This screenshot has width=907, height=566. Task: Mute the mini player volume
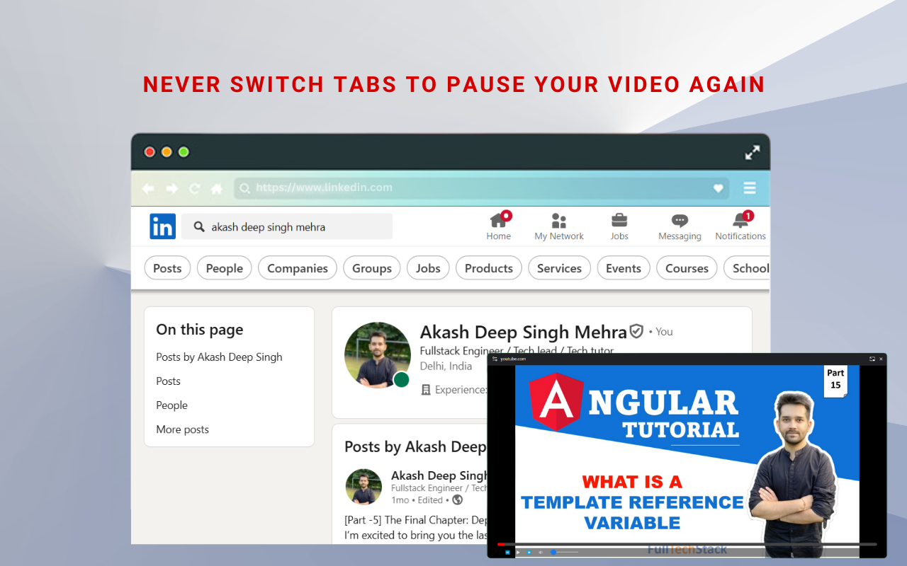[541, 553]
